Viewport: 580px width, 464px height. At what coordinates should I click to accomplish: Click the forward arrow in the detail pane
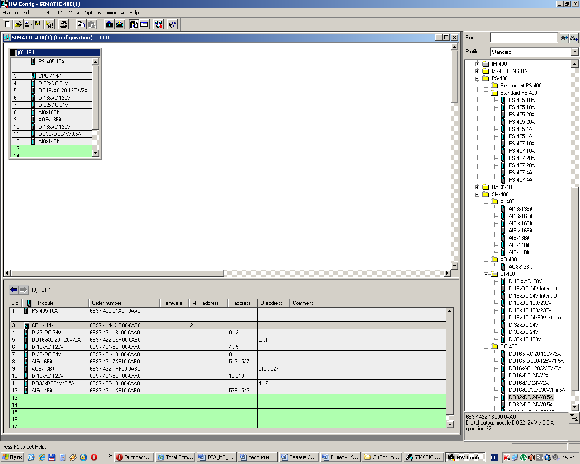pos(24,290)
